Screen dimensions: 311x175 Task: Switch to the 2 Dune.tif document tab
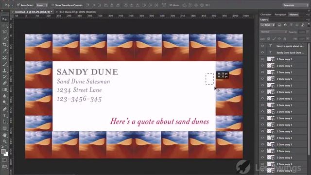point(77,12)
